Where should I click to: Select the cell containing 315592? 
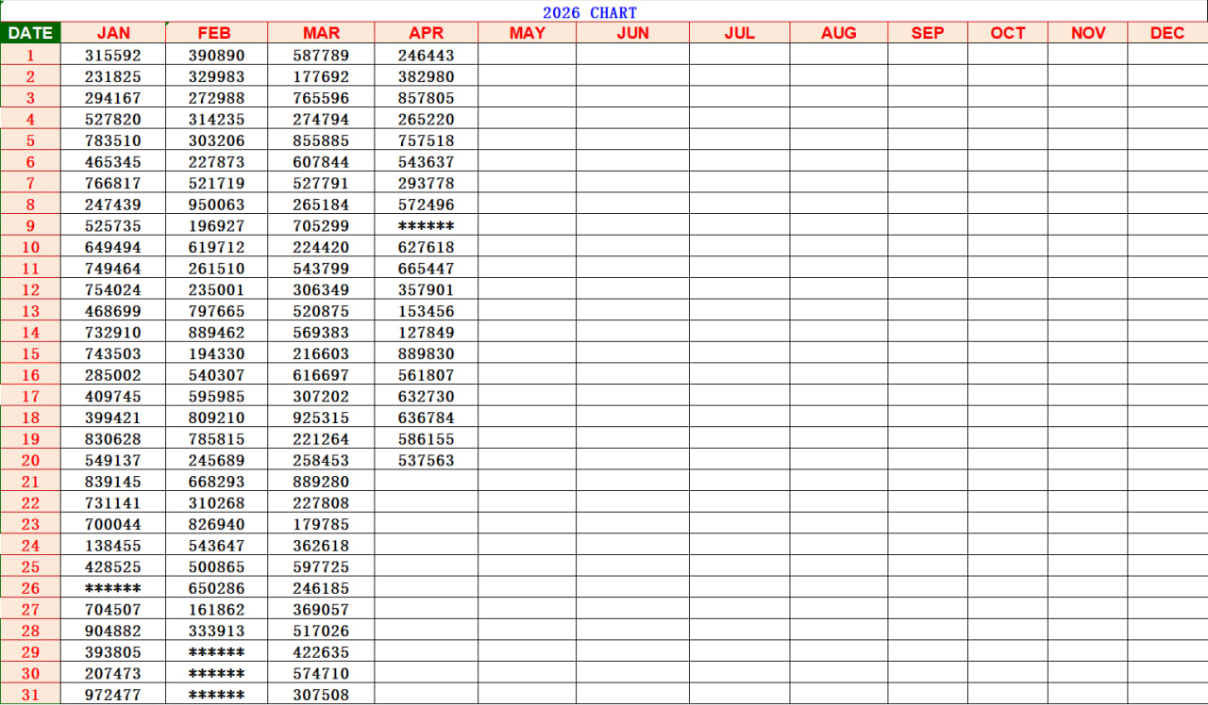click(x=113, y=56)
